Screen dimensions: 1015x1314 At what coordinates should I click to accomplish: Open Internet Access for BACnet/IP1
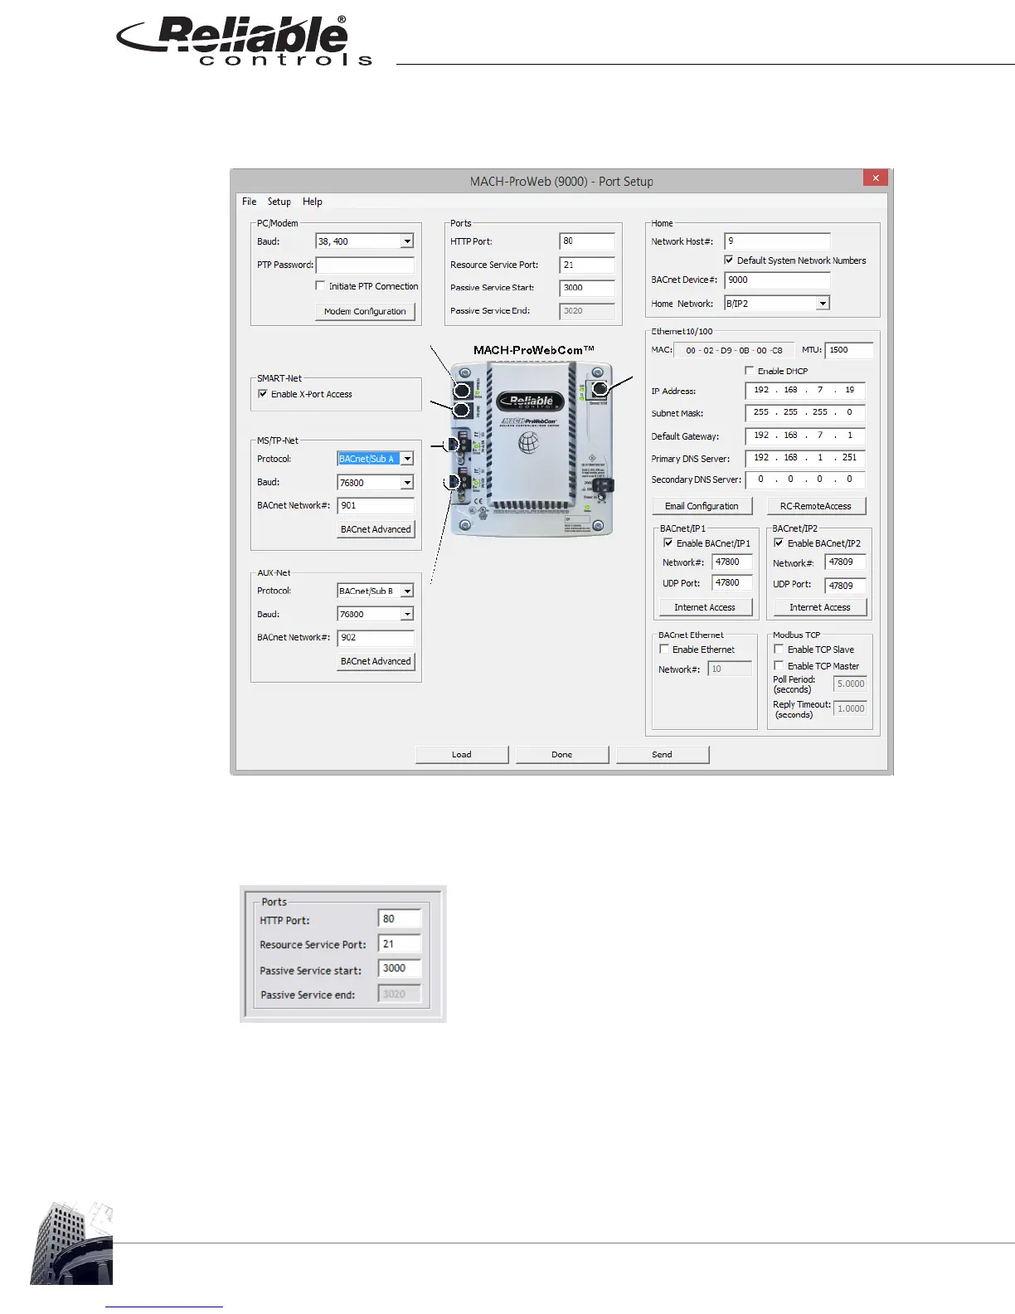point(705,607)
